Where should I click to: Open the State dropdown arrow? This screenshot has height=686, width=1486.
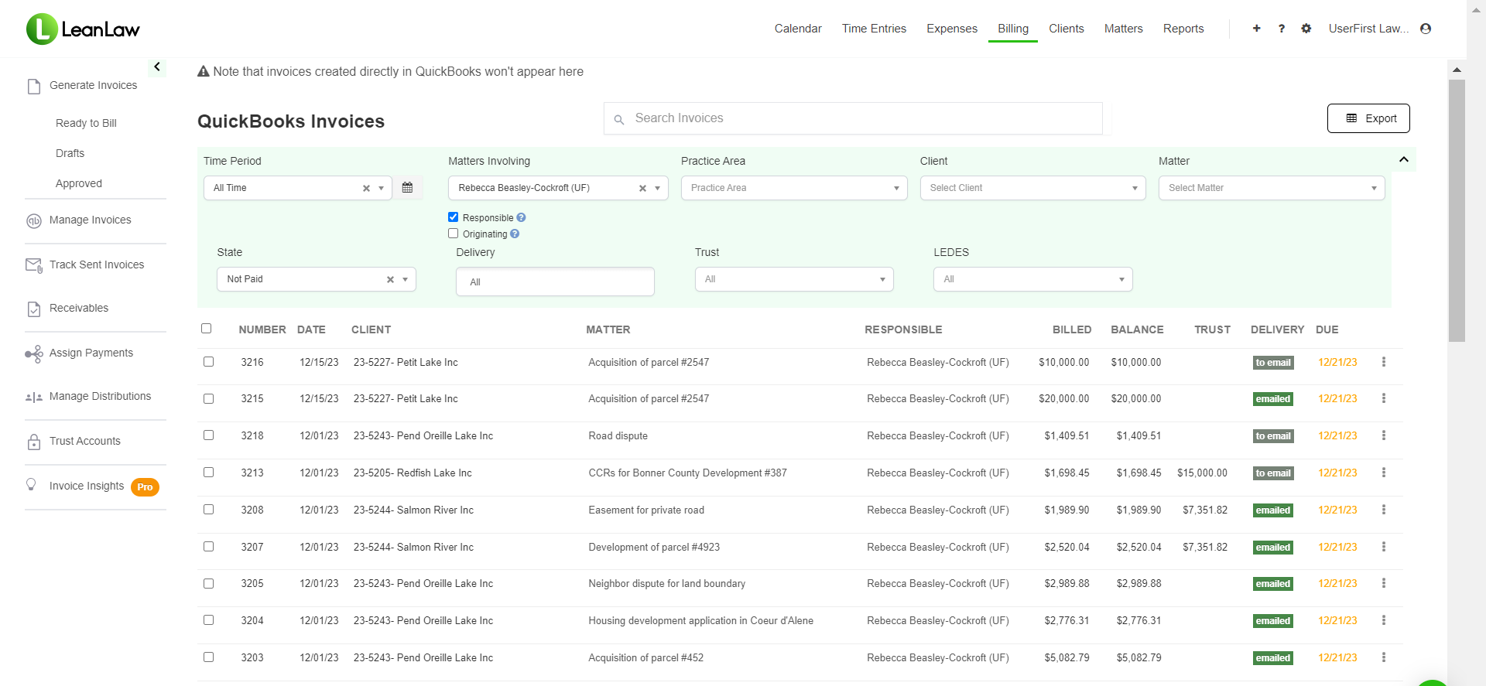(x=406, y=280)
